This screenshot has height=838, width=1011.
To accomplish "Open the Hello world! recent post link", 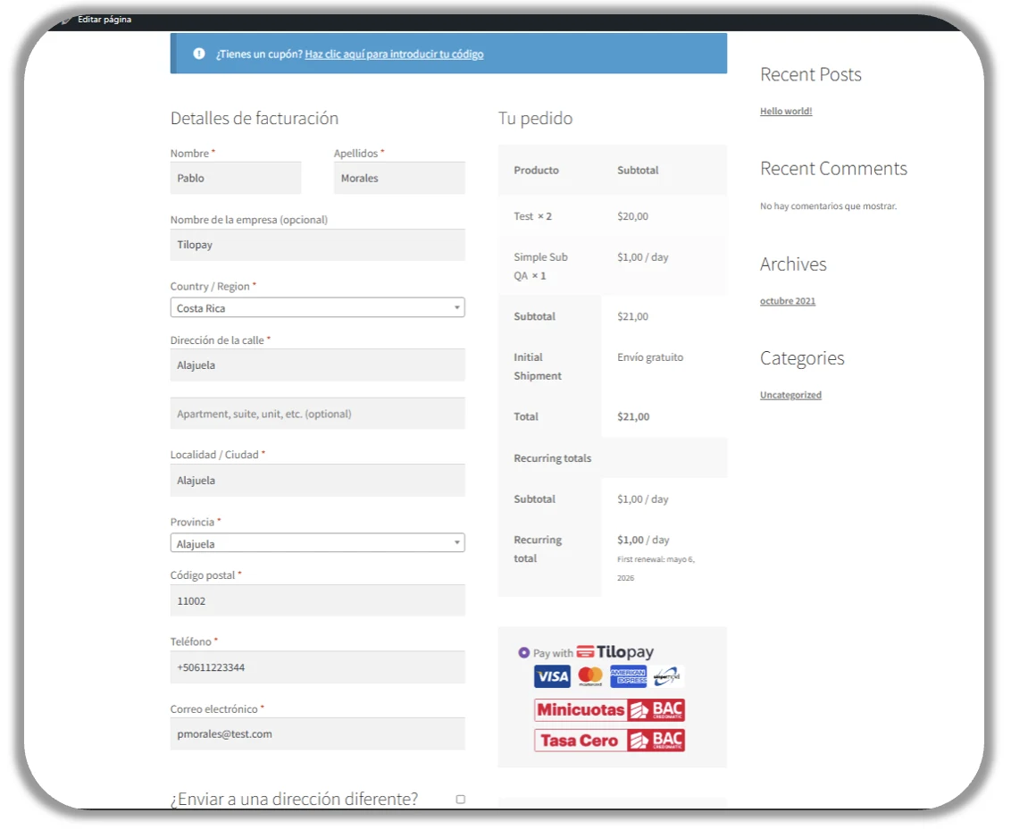I will (786, 112).
